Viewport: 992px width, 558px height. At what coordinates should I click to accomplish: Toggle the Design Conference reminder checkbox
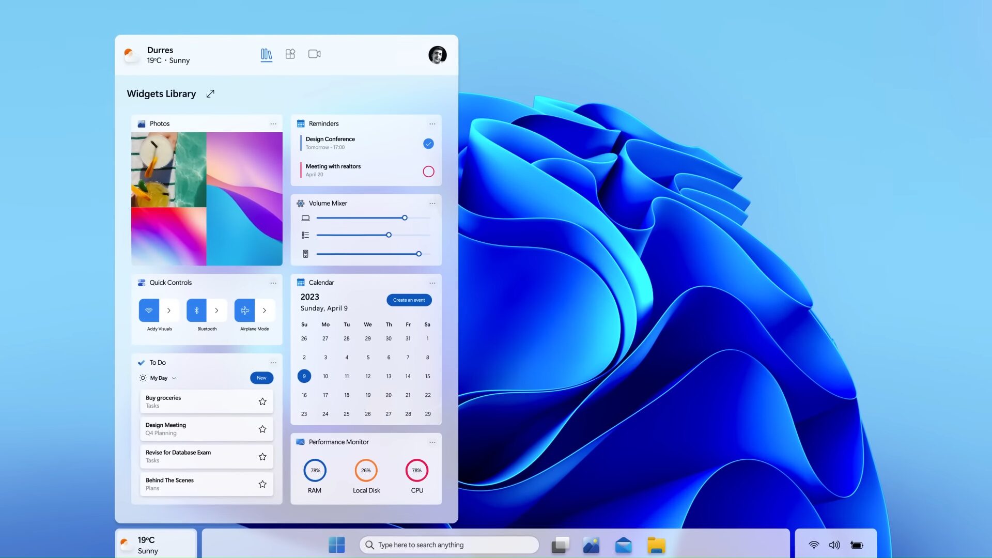coord(428,143)
